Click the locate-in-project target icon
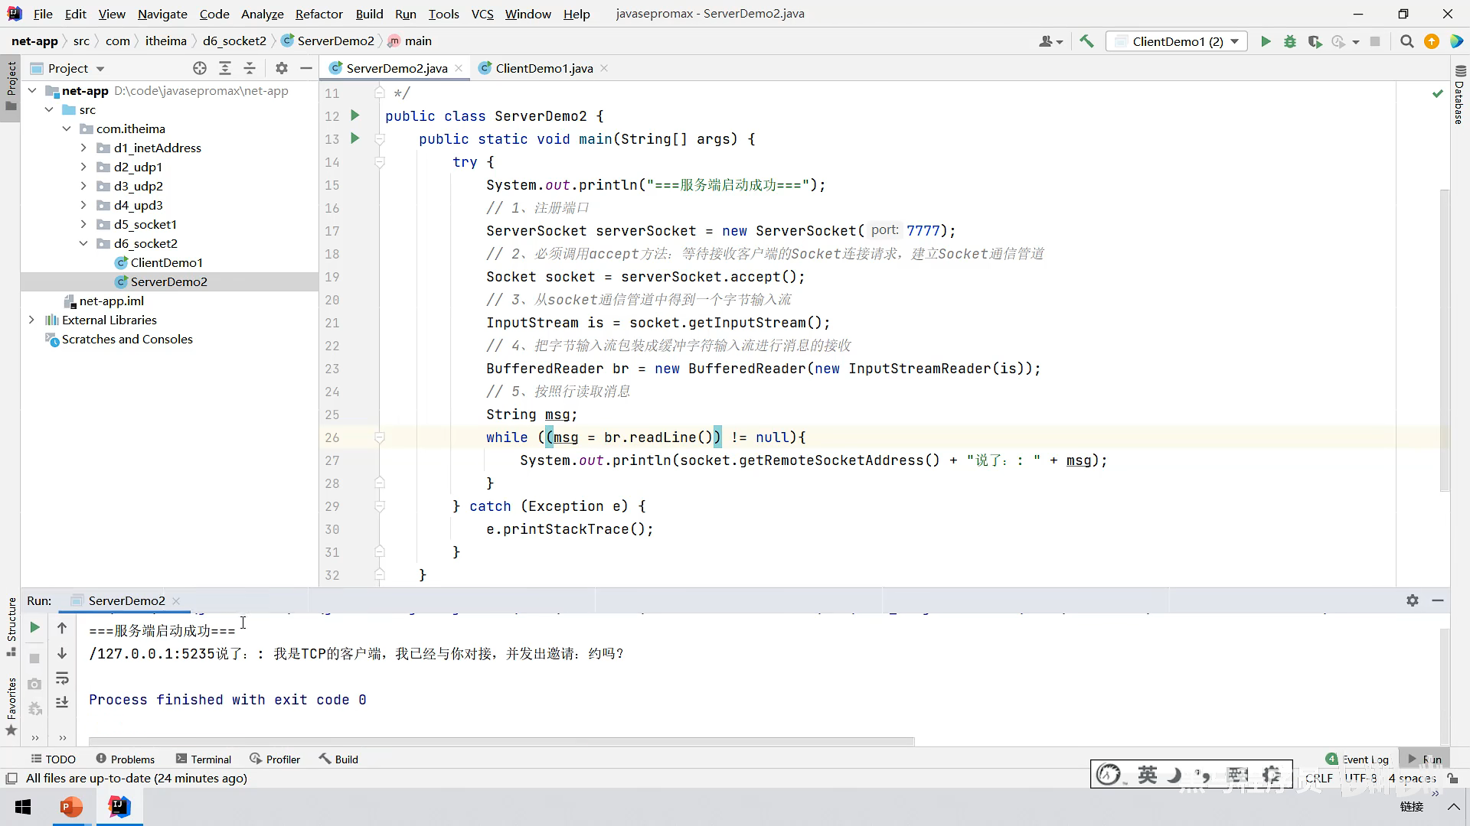This screenshot has height=826, width=1470. pyautogui.click(x=200, y=68)
